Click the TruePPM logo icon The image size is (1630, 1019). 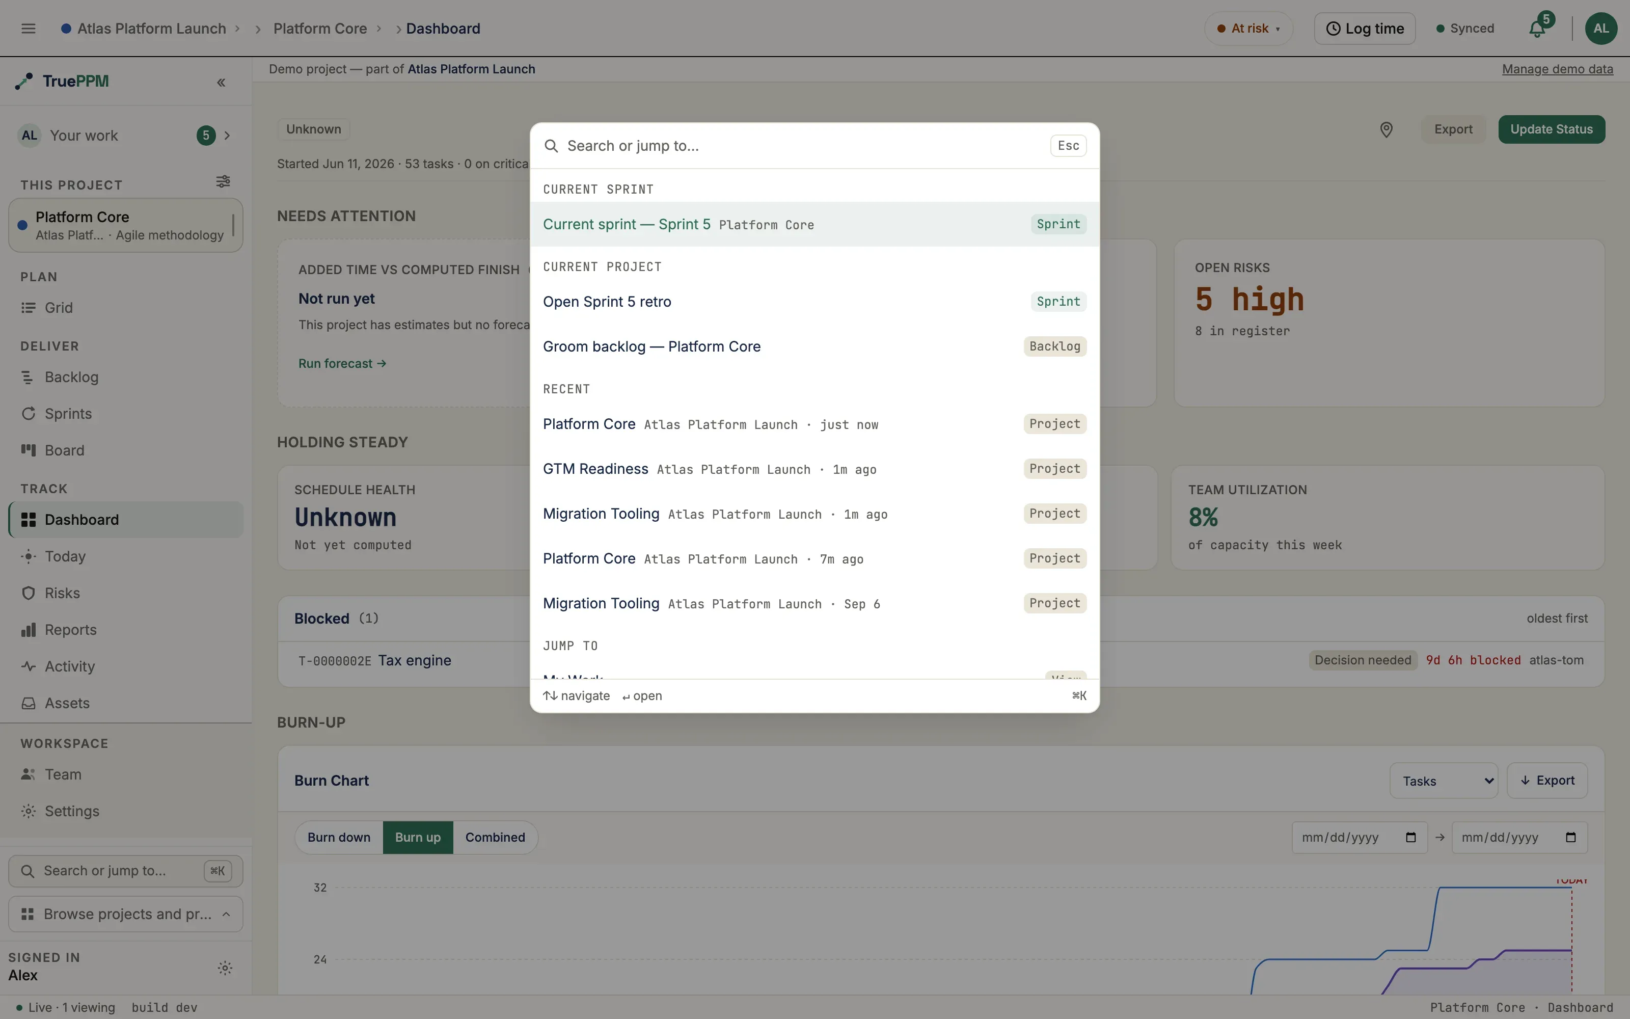pos(24,82)
